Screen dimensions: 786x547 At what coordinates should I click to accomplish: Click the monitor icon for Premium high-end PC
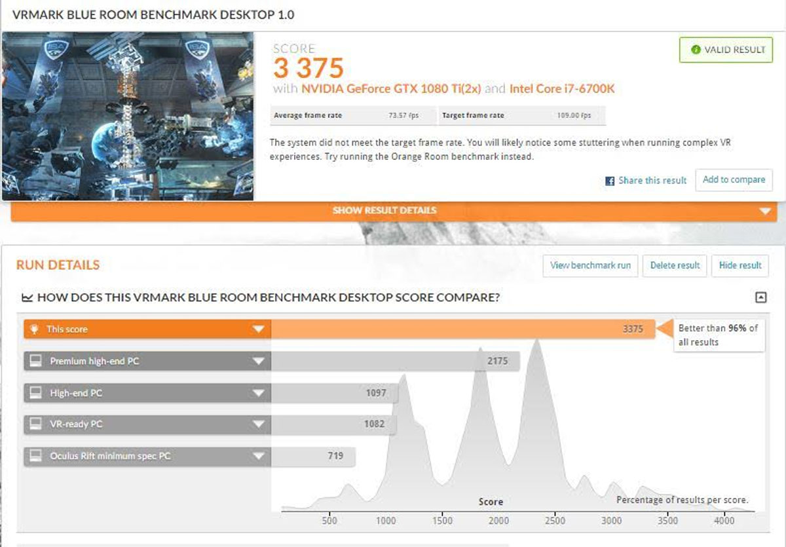coord(36,361)
